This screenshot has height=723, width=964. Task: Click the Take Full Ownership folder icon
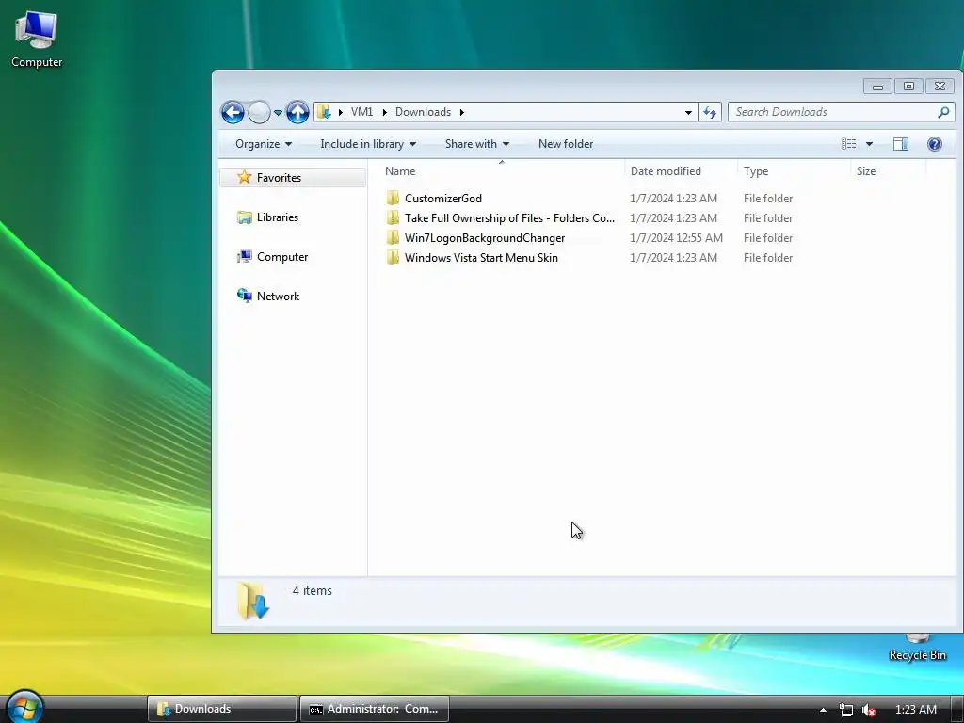(x=393, y=217)
